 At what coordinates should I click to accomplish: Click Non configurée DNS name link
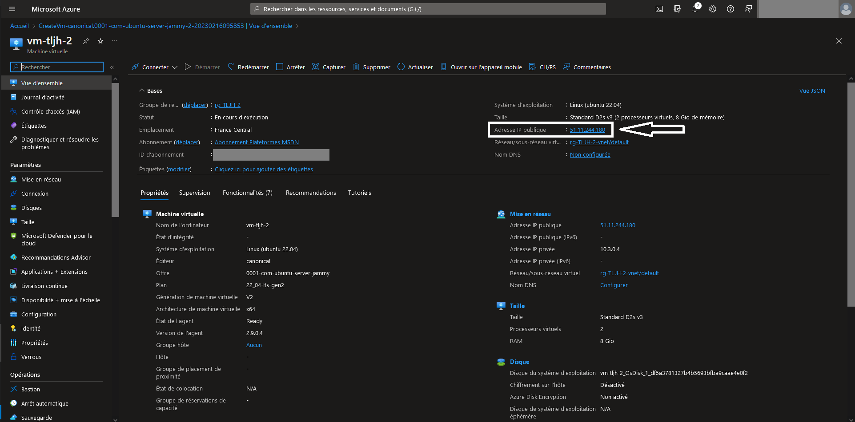[x=590, y=155]
